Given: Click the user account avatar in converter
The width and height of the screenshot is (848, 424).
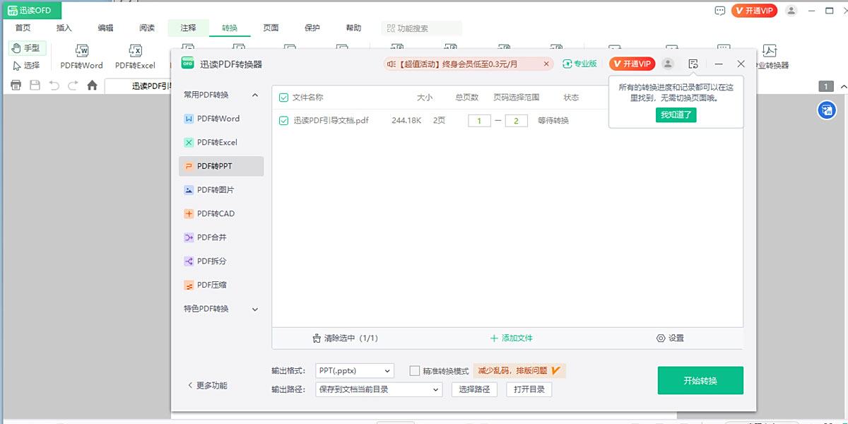Looking at the screenshot, I should [x=668, y=64].
